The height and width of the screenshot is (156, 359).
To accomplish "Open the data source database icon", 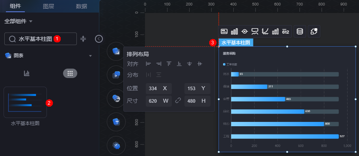I will tap(300, 31).
